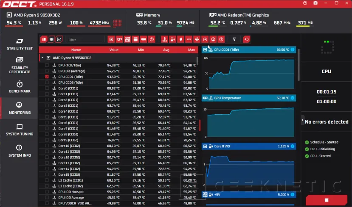Toggle the temperature sensor filter icon

click(x=165, y=39)
